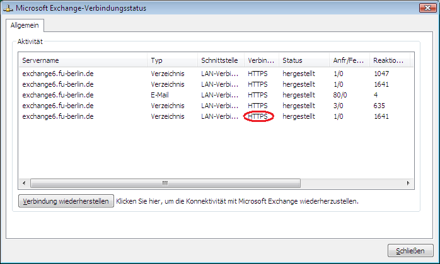Sort by the Schnittstelle column header
440x264 pixels.
pos(220,60)
